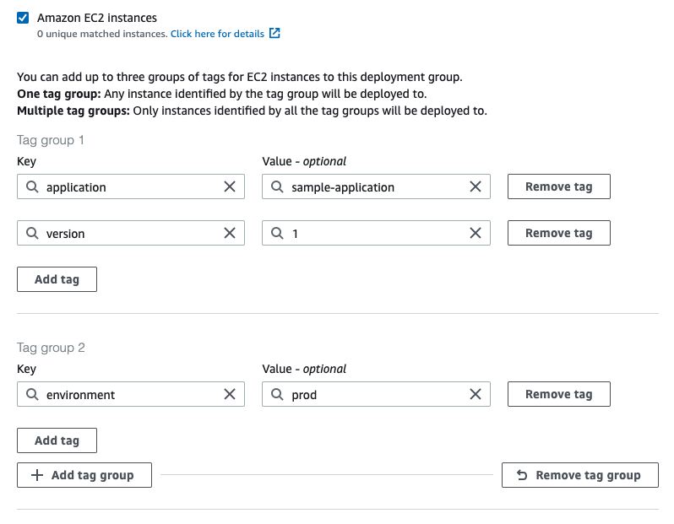Clear the 'application' key field with its X icon
The width and height of the screenshot is (674, 524).
coord(230,186)
